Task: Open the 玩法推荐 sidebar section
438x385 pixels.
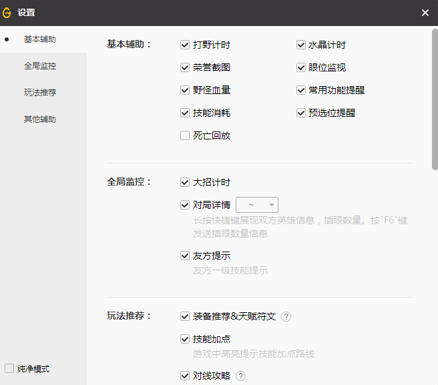Action: click(x=40, y=93)
